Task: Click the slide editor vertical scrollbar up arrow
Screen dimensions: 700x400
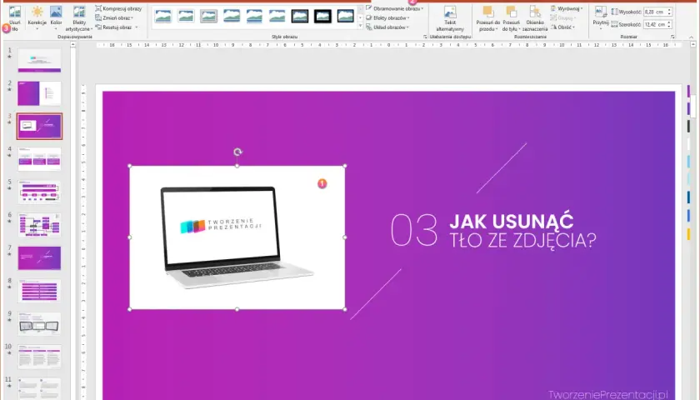Action: pos(692,45)
